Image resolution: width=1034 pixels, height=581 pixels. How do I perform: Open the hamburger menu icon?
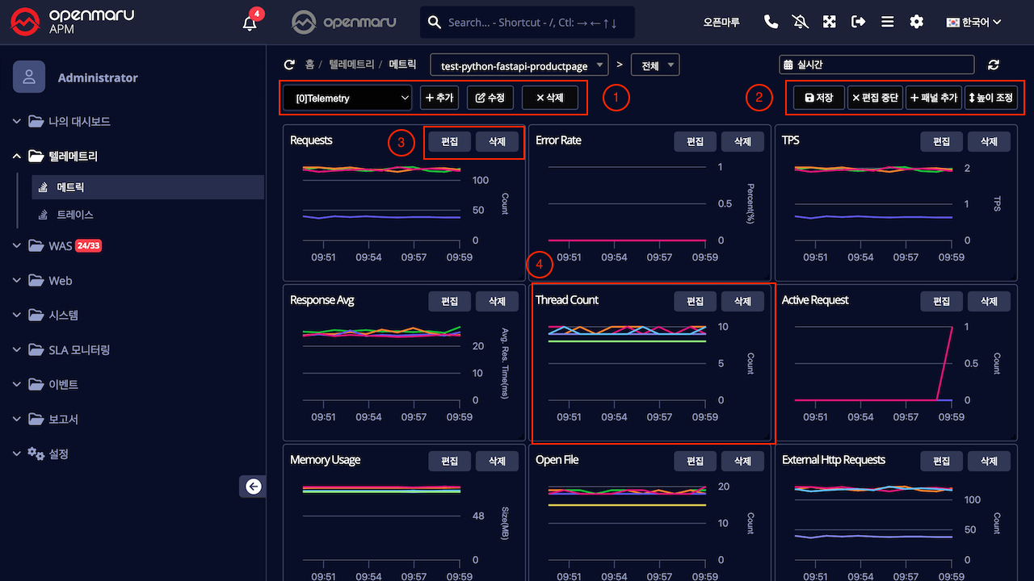887,23
